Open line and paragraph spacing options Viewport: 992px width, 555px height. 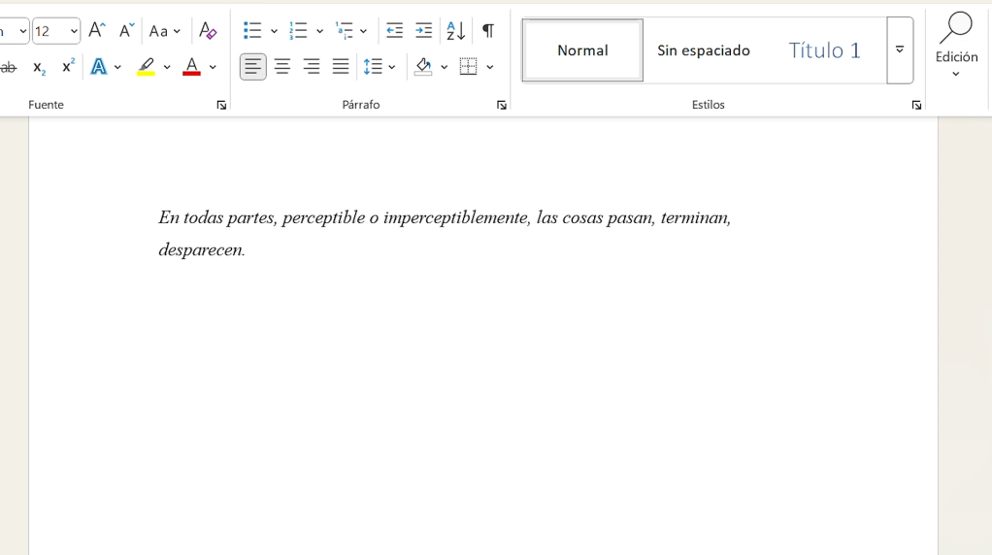tap(380, 66)
